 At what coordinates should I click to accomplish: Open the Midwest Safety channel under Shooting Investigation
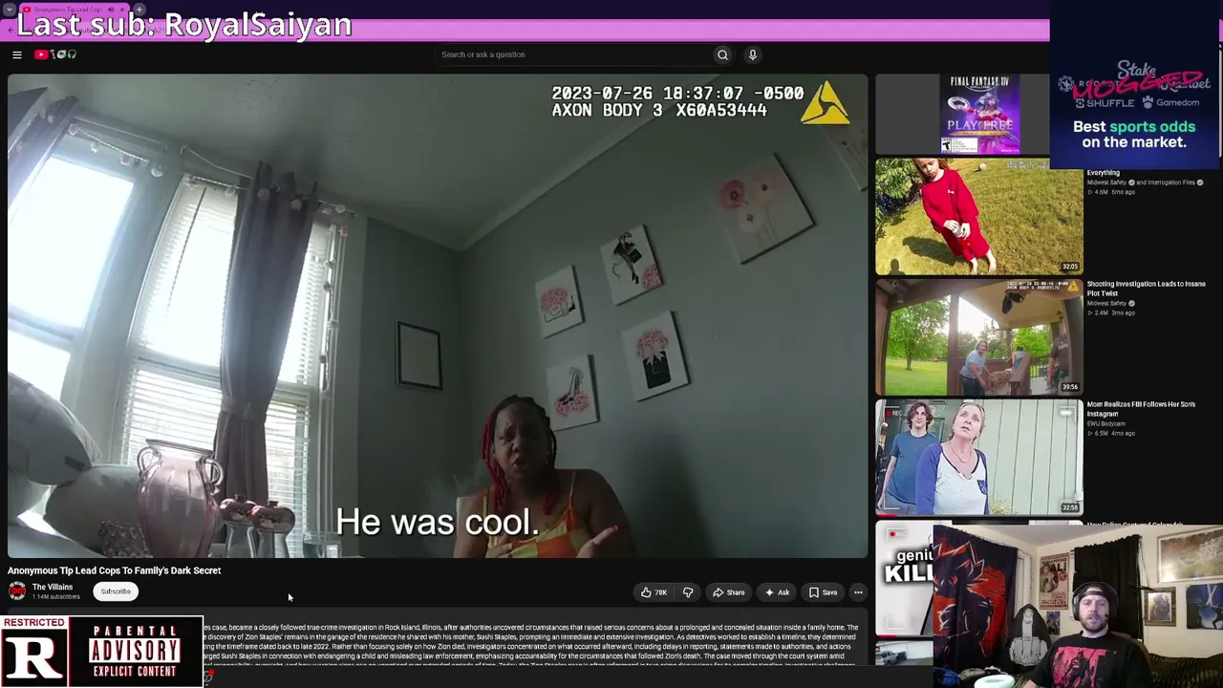pos(1108,304)
